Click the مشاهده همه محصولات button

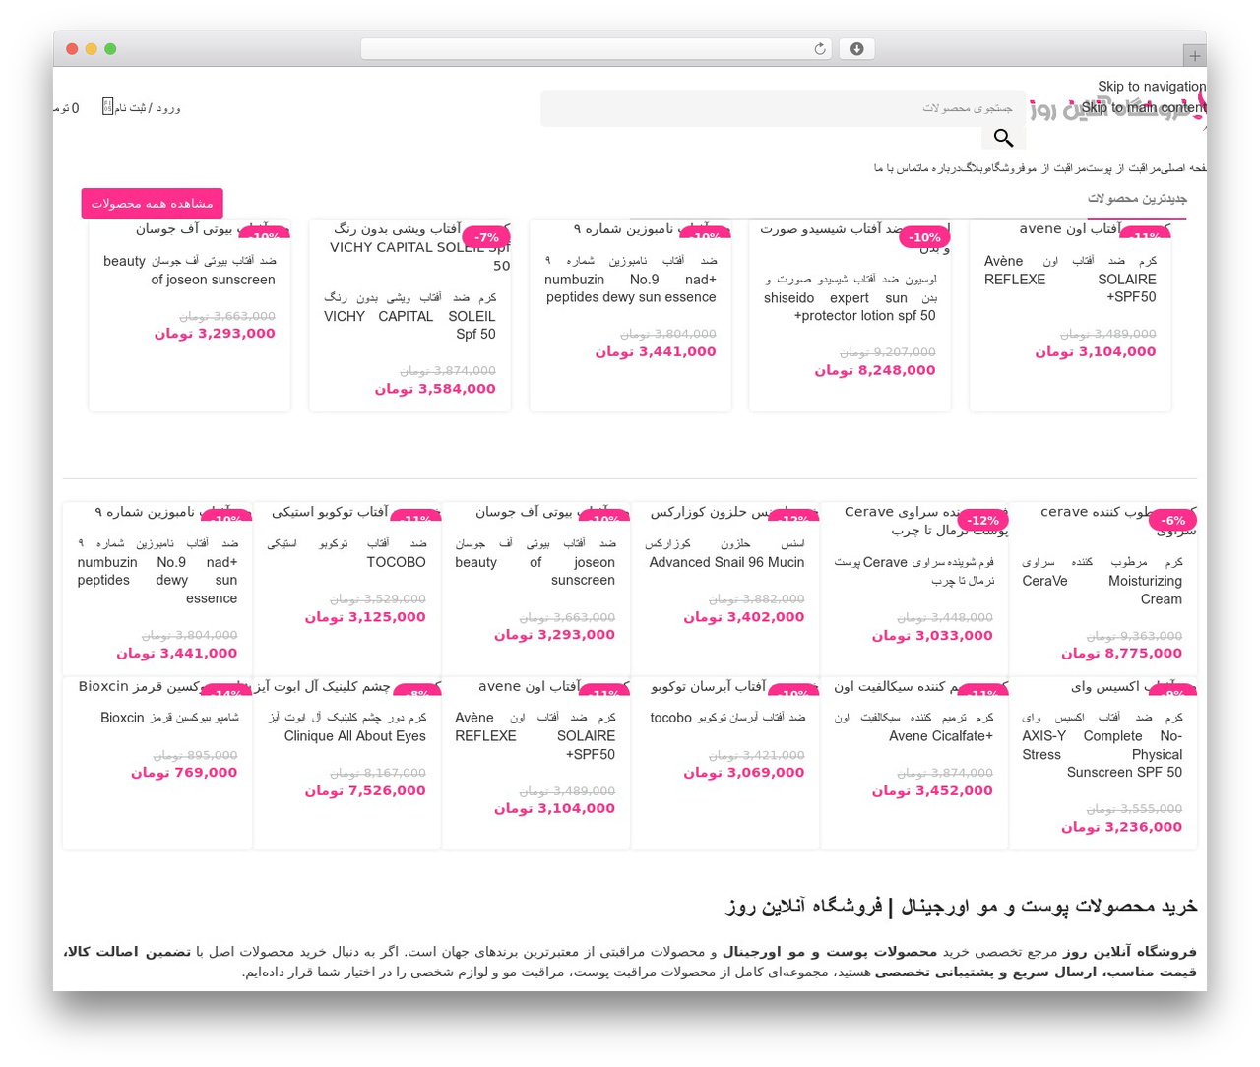point(152,203)
